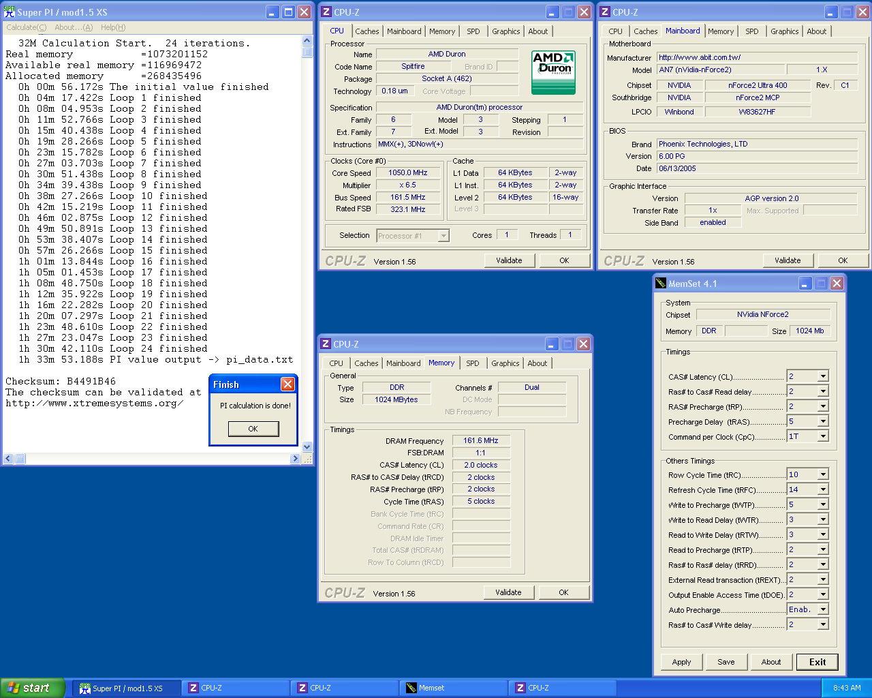872x698 pixels.
Task: Open the Write to Precharge (tWTP) dropdown
Action: [823, 504]
